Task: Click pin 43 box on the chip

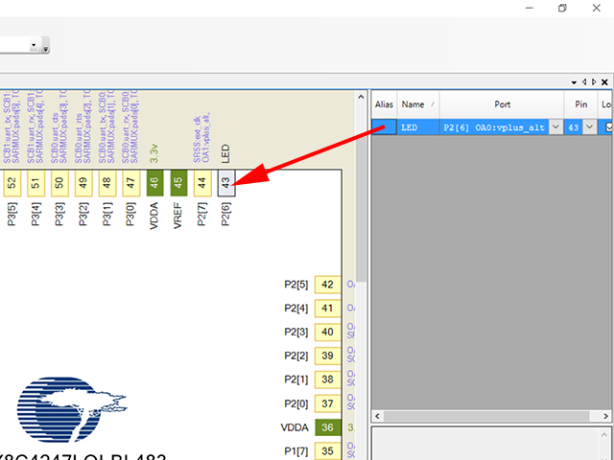Action: 226,183
